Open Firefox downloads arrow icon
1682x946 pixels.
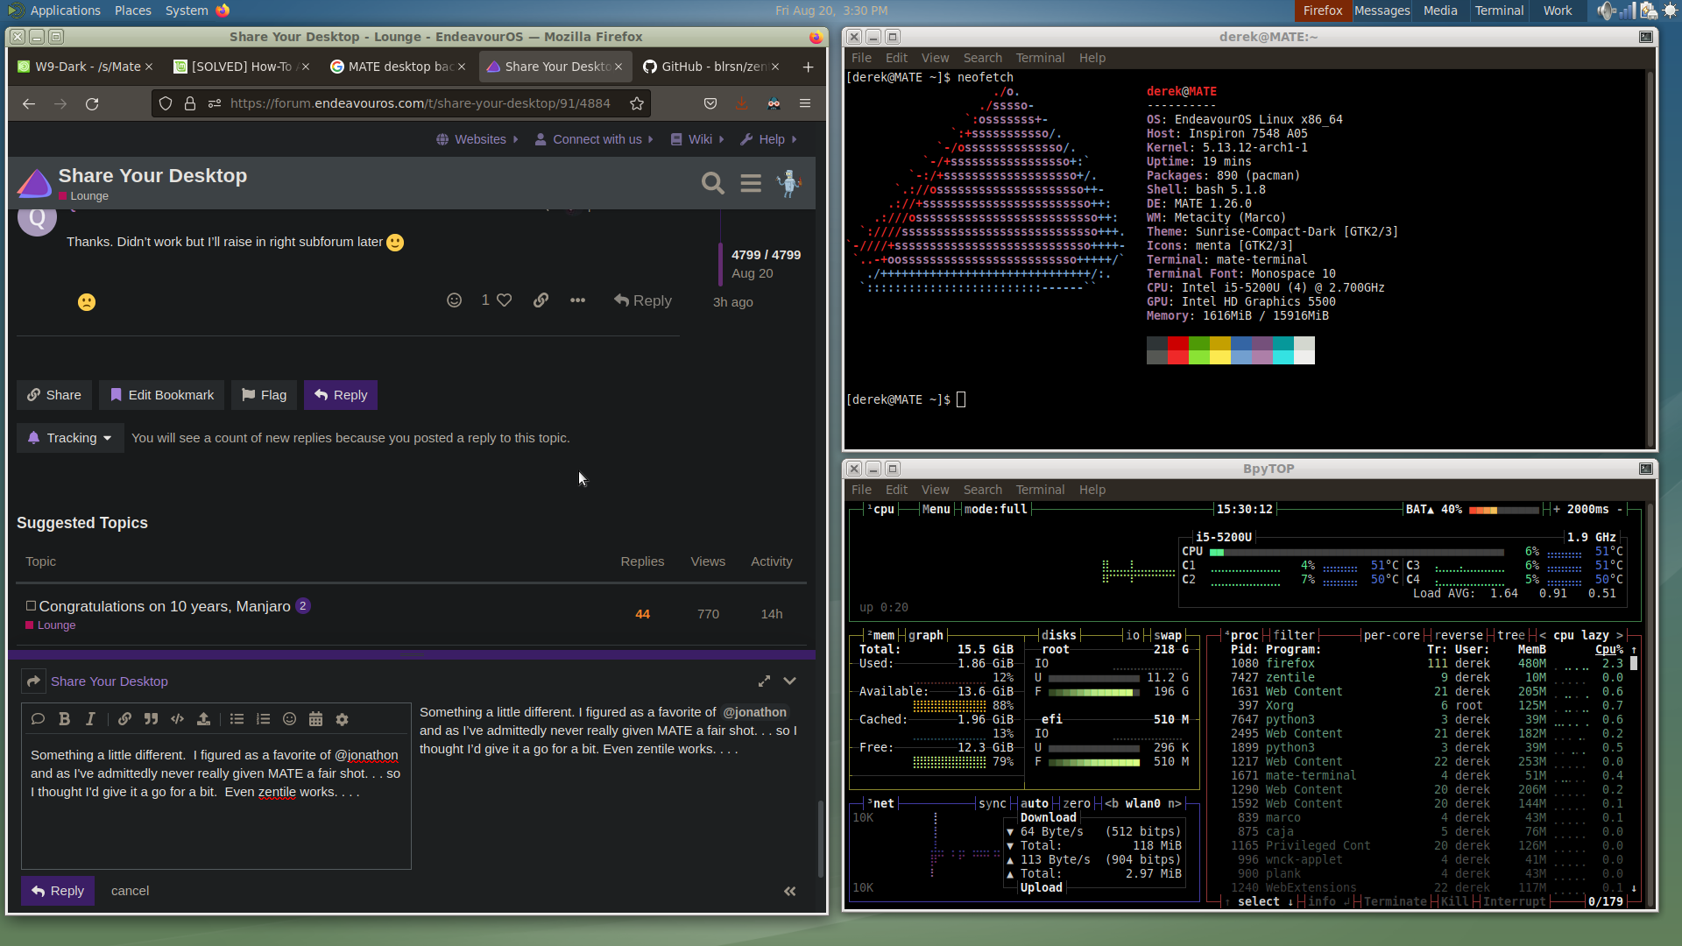click(x=741, y=103)
